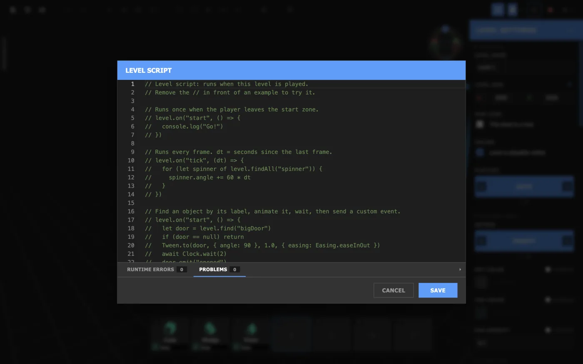The image size is (583, 364).
Task: Switch to the Runtime Errors tab
Action: pyautogui.click(x=157, y=270)
